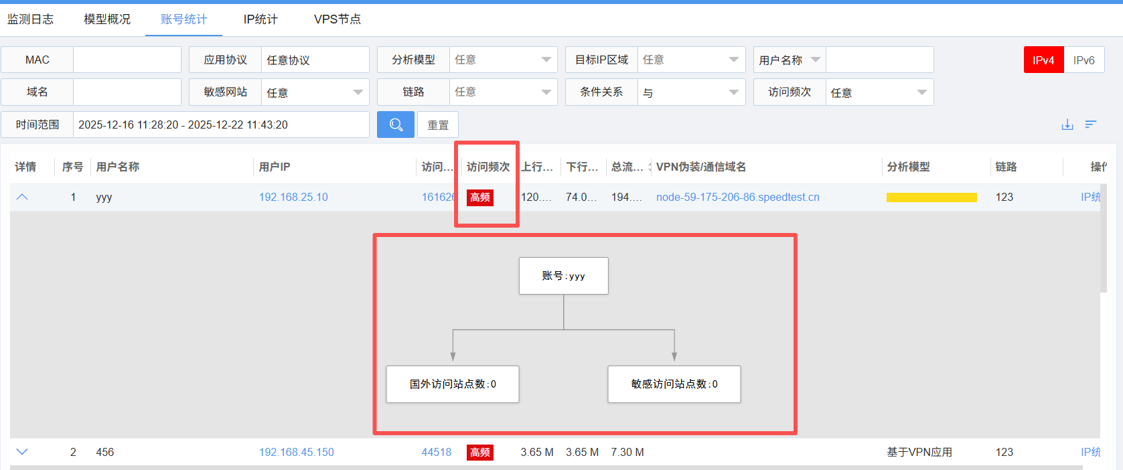The height and width of the screenshot is (470, 1123).
Task: Open the 访问频次 filter dropdown
Action: coord(879,92)
